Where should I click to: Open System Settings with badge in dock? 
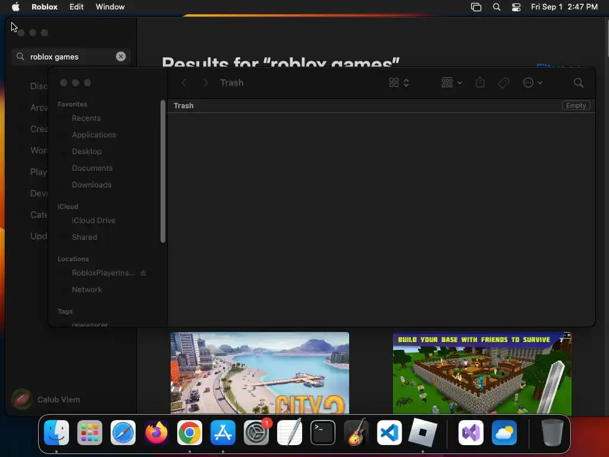(256, 433)
